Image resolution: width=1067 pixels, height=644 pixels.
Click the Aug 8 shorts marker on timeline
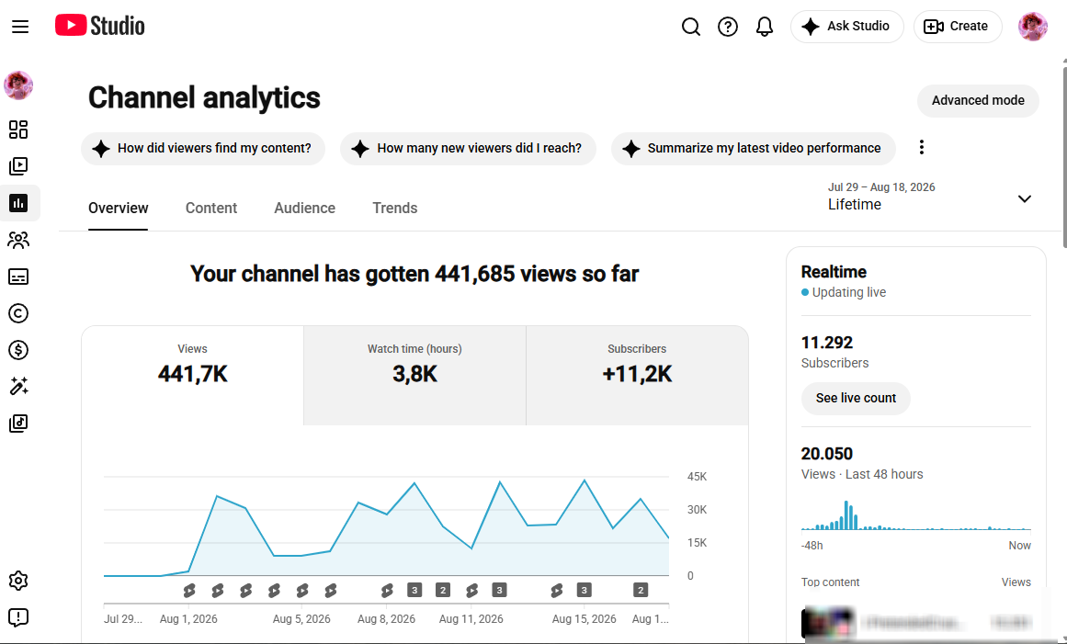387,591
